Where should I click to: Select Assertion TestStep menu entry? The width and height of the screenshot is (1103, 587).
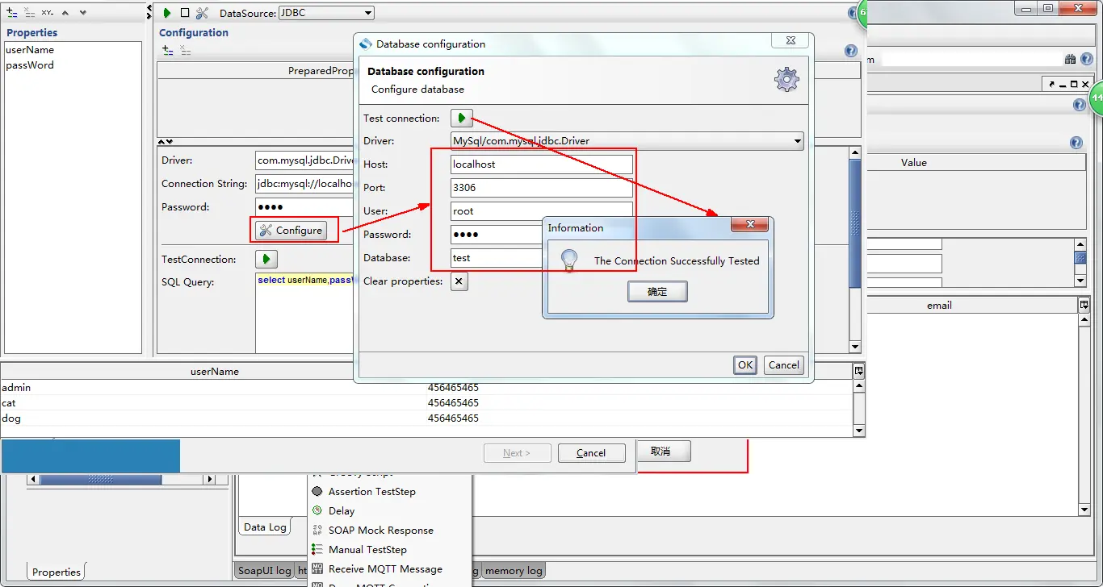(x=372, y=491)
